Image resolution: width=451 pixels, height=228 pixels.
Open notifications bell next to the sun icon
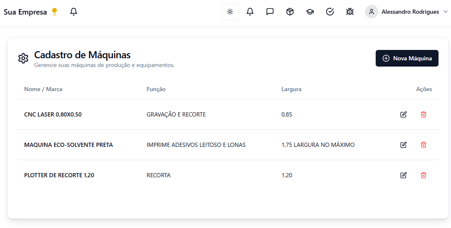click(x=250, y=12)
